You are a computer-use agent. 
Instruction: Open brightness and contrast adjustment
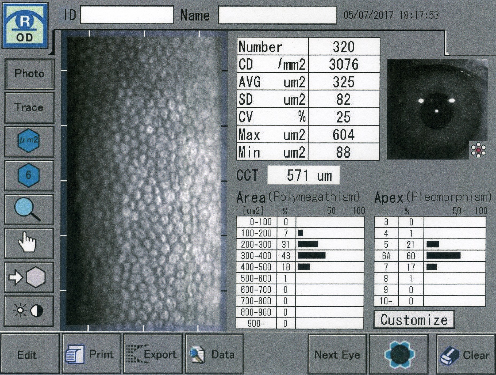point(29,311)
